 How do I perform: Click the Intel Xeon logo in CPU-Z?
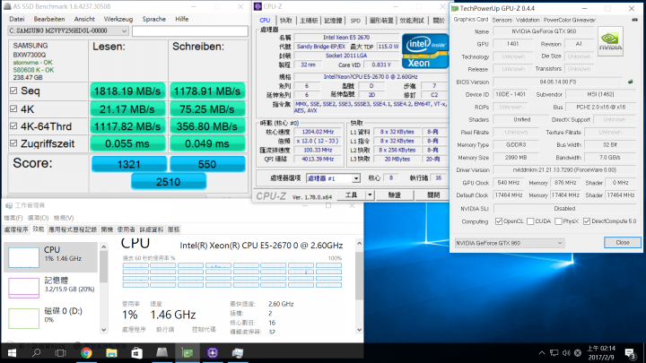tap(425, 51)
